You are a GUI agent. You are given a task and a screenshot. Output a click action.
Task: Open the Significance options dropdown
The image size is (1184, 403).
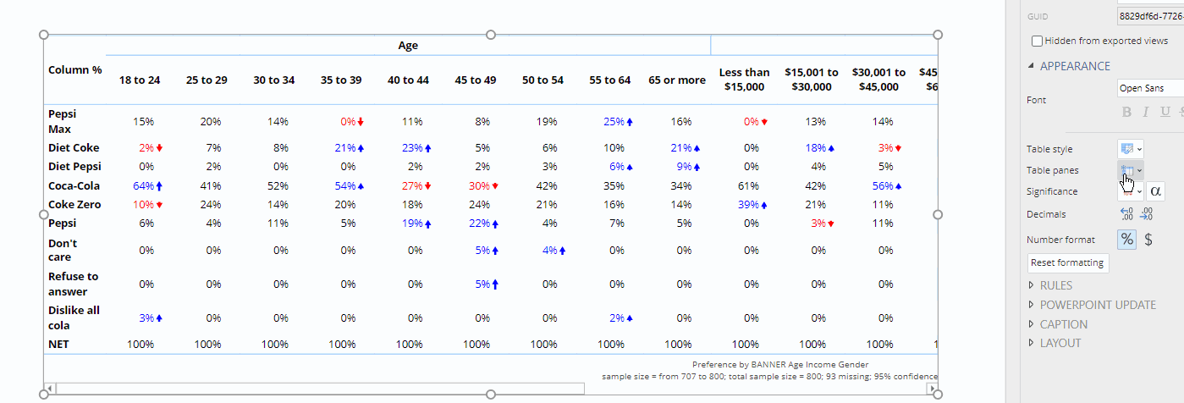pyautogui.click(x=1131, y=191)
